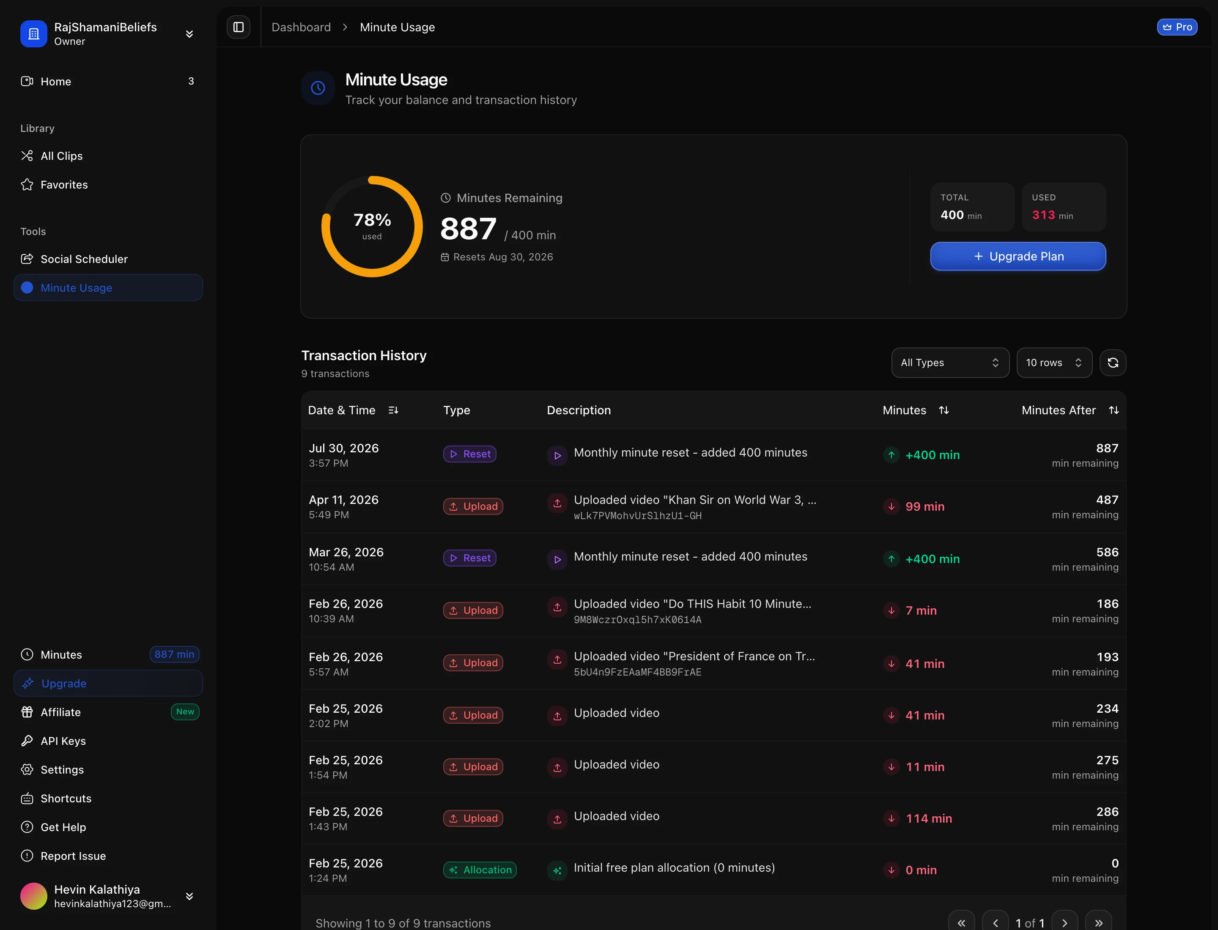
Task: Open Favorites in the sidebar
Action: point(108,184)
